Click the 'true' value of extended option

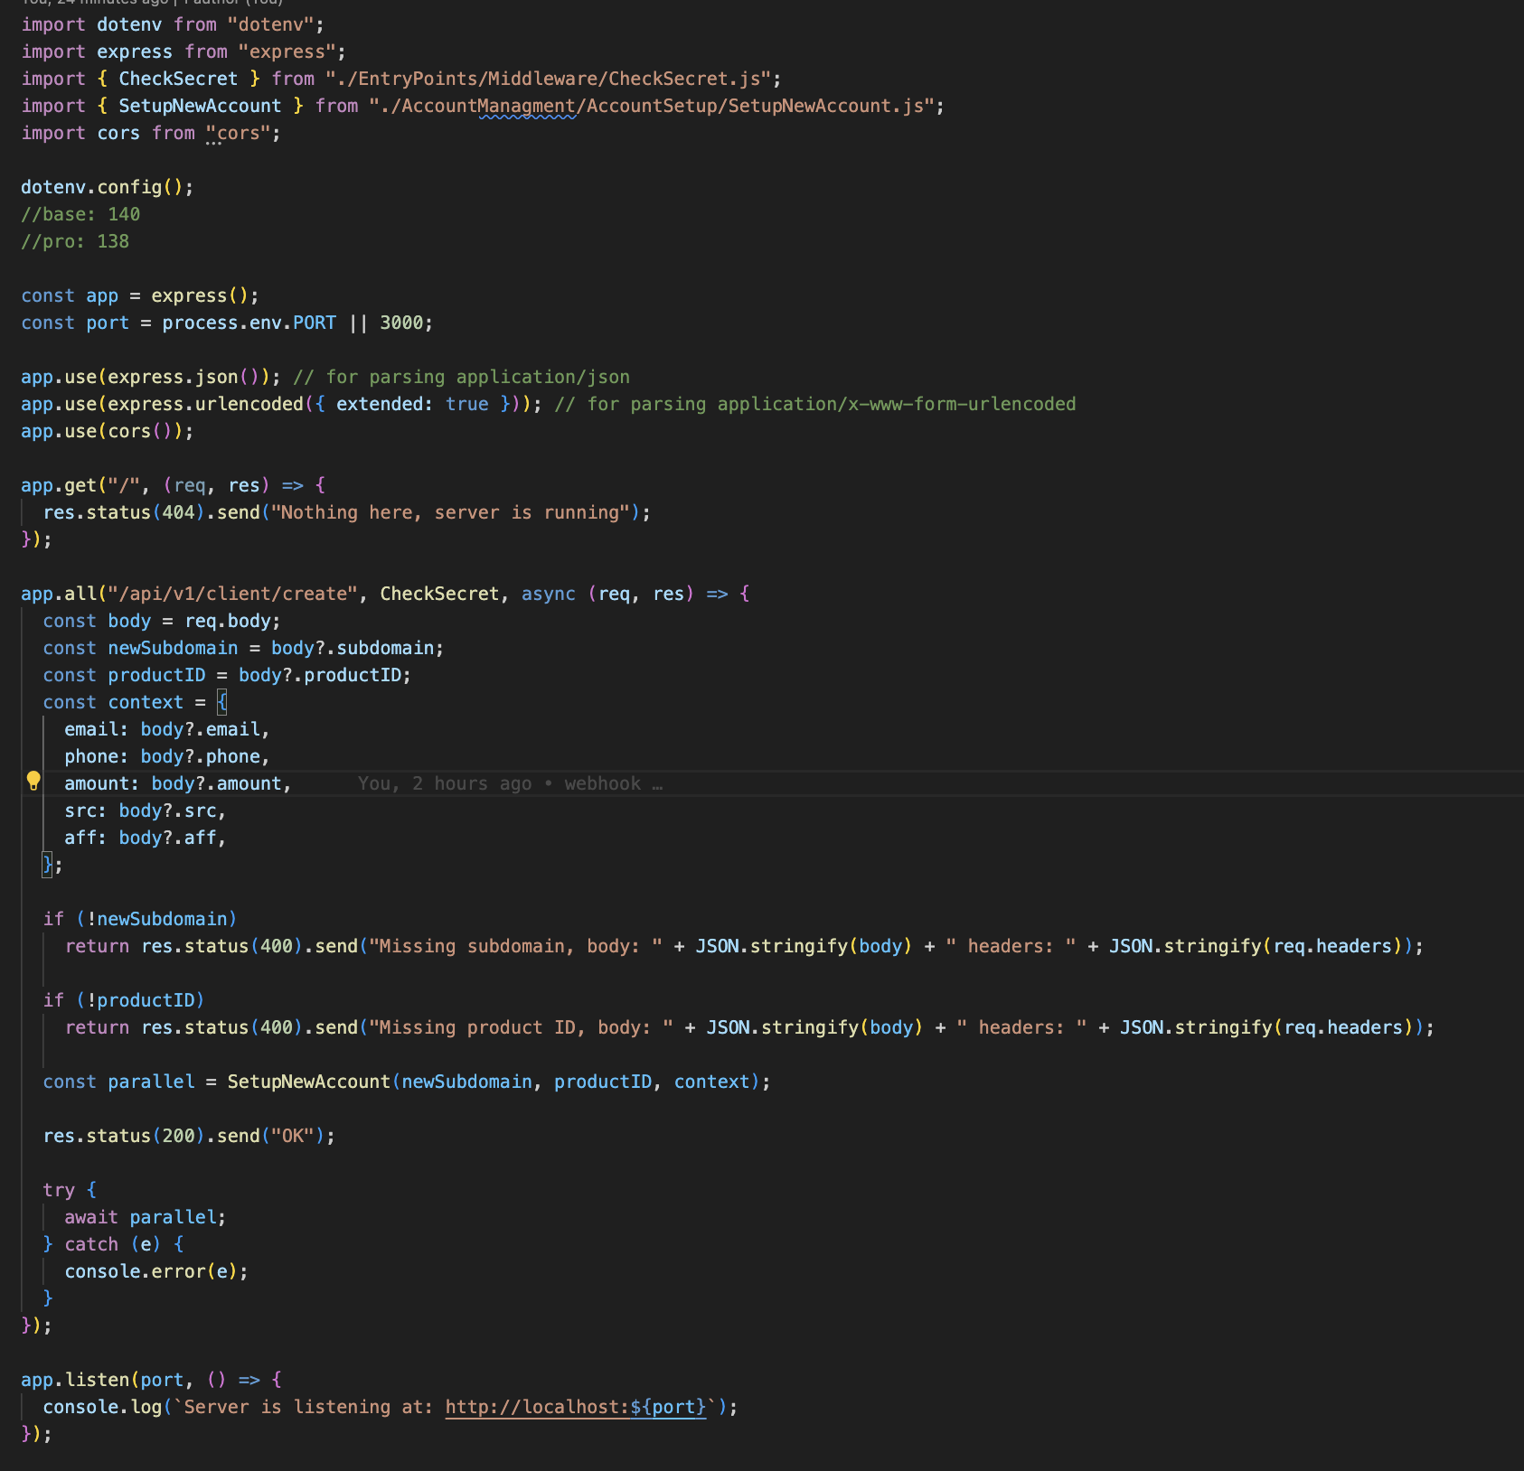466,404
